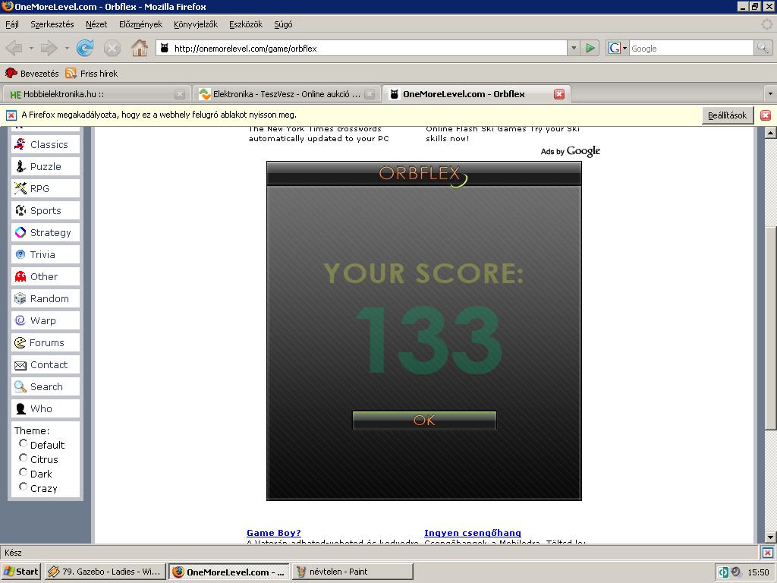This screenshot has width=777, height=583.
Task: Open the Other games category
Action: click(45, 276)
